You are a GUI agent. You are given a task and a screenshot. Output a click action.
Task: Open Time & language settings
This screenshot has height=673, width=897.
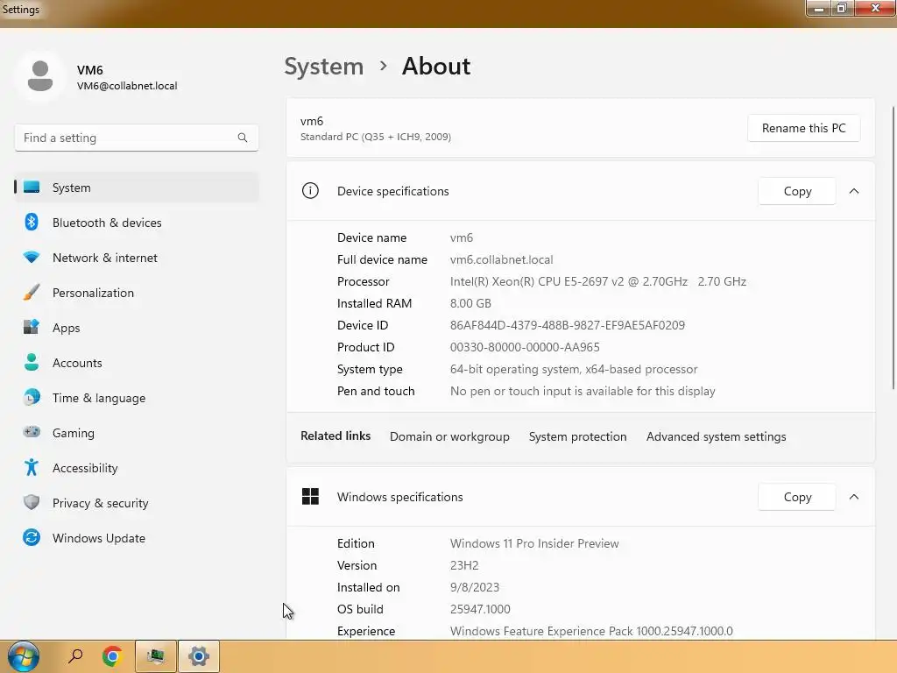(x=136, y=398)
